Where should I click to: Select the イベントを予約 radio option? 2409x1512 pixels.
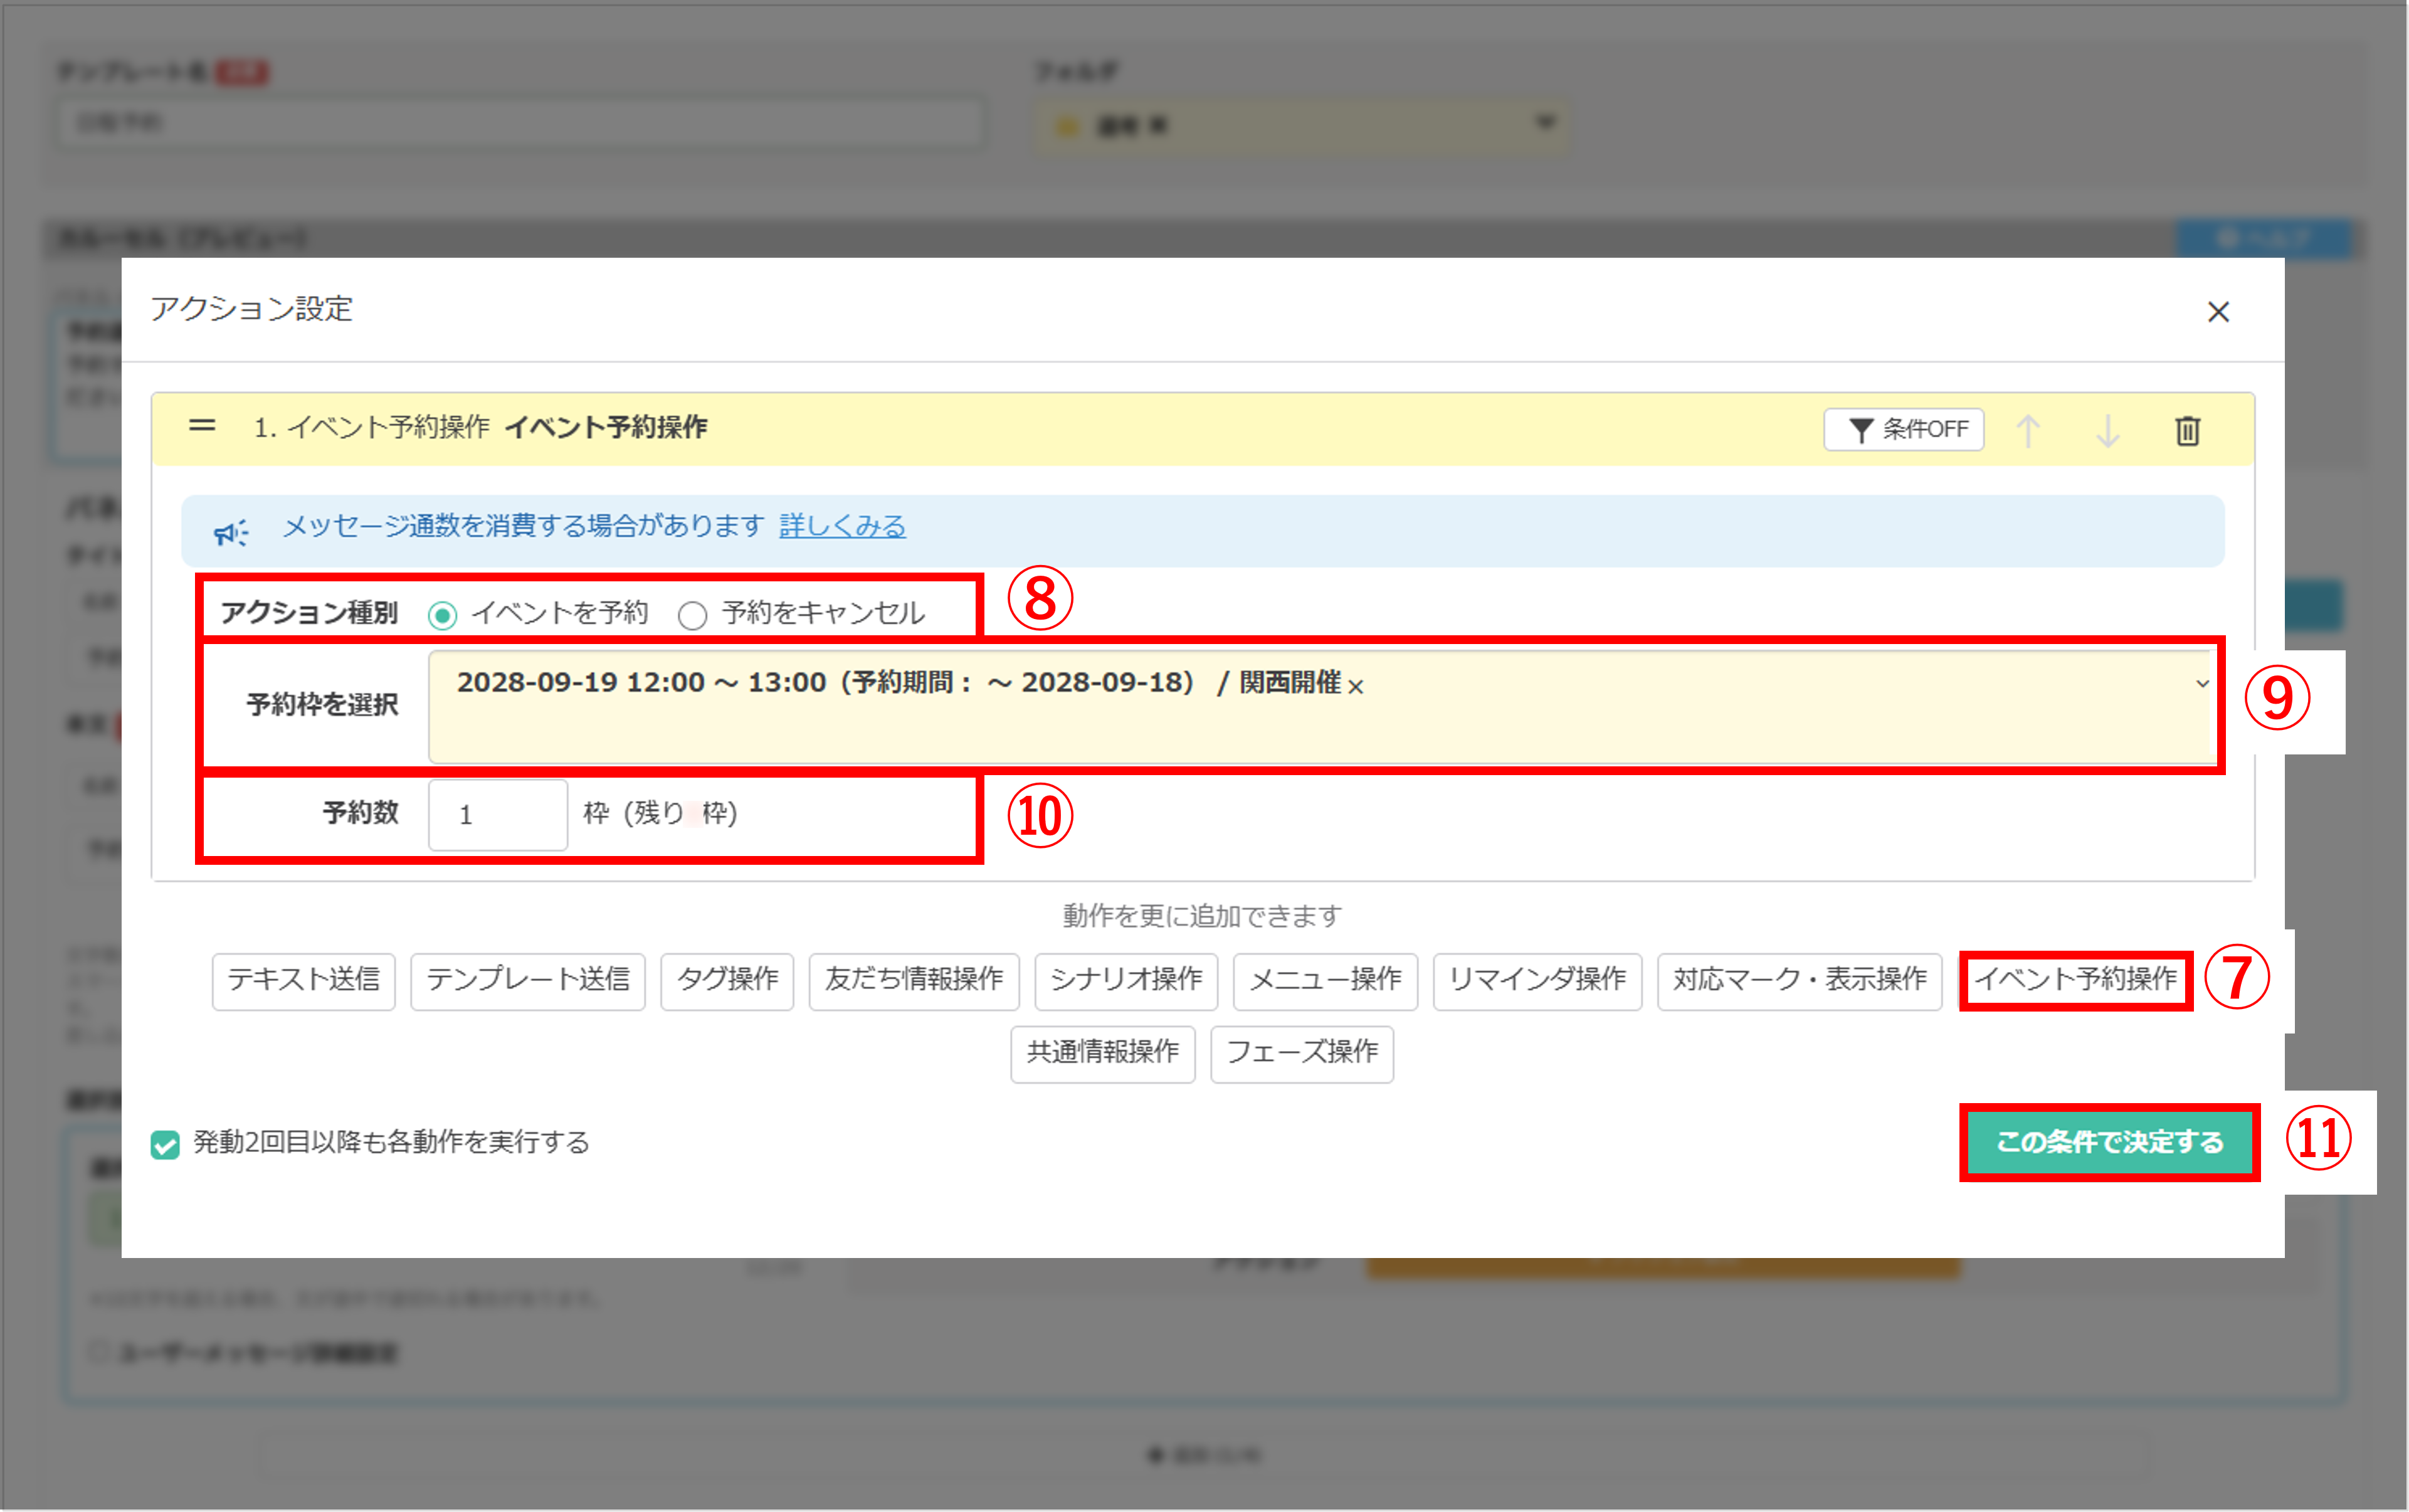coord(443,614)
